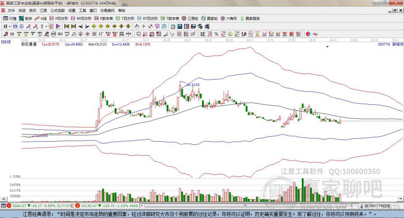Click the up-triangle volume panel expander
This screenshot has width=404, height=218.
[x=4, y=199]
